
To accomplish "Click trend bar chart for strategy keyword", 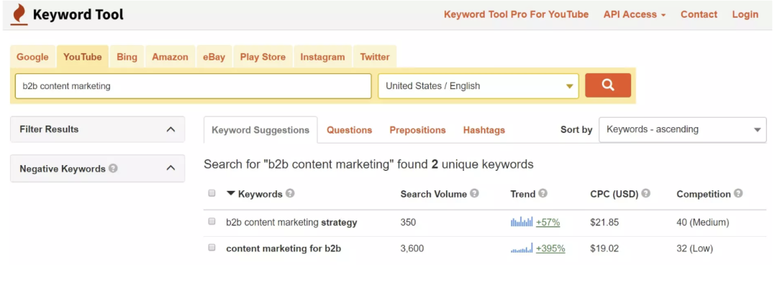I will (x=522, y=222).
